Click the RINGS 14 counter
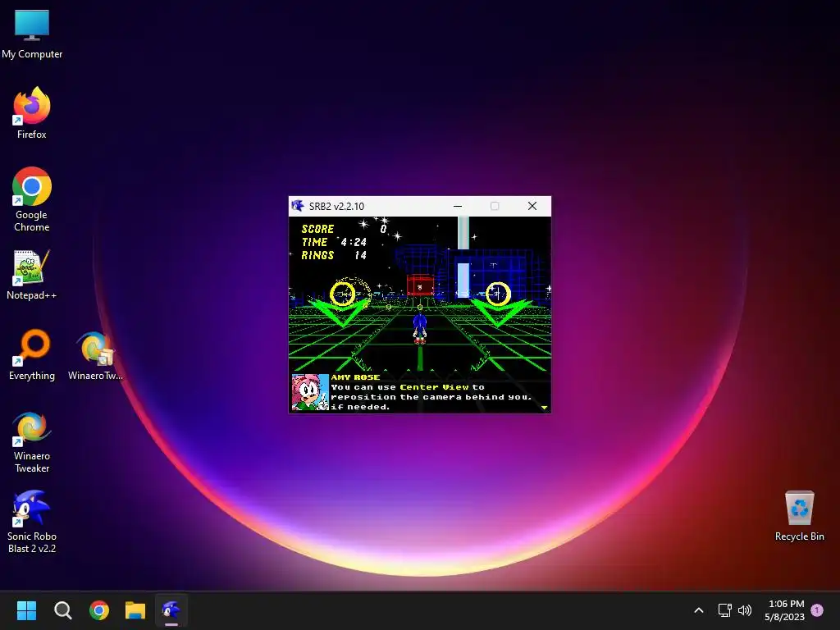This screenshot has width=840, height=630. 335,256
